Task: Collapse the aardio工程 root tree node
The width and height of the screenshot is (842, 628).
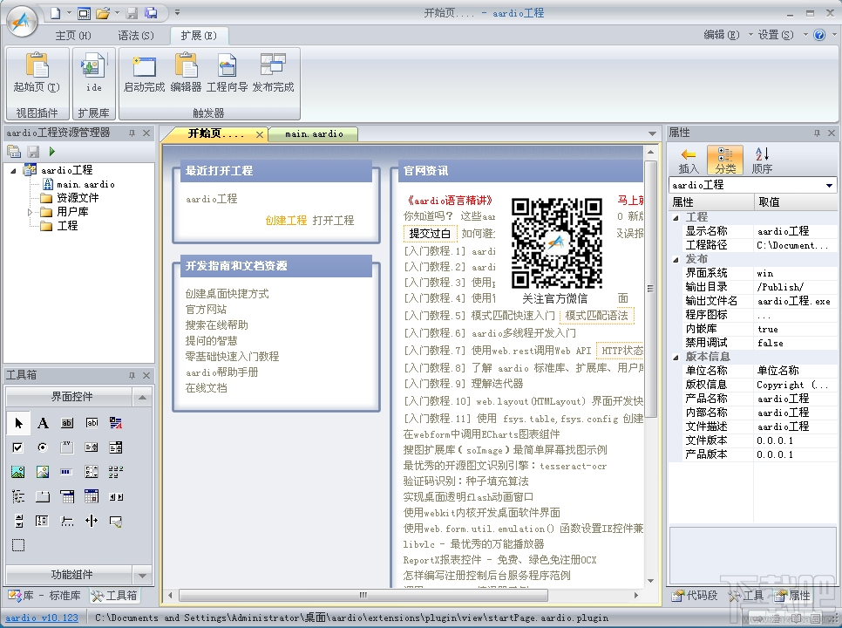Action: [13, 170]
